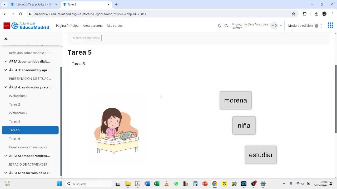This screenshot has width=337, height=189.
Task: Collapse ÁREA 2: contenidos digitales section
Action: click(6, 61)
